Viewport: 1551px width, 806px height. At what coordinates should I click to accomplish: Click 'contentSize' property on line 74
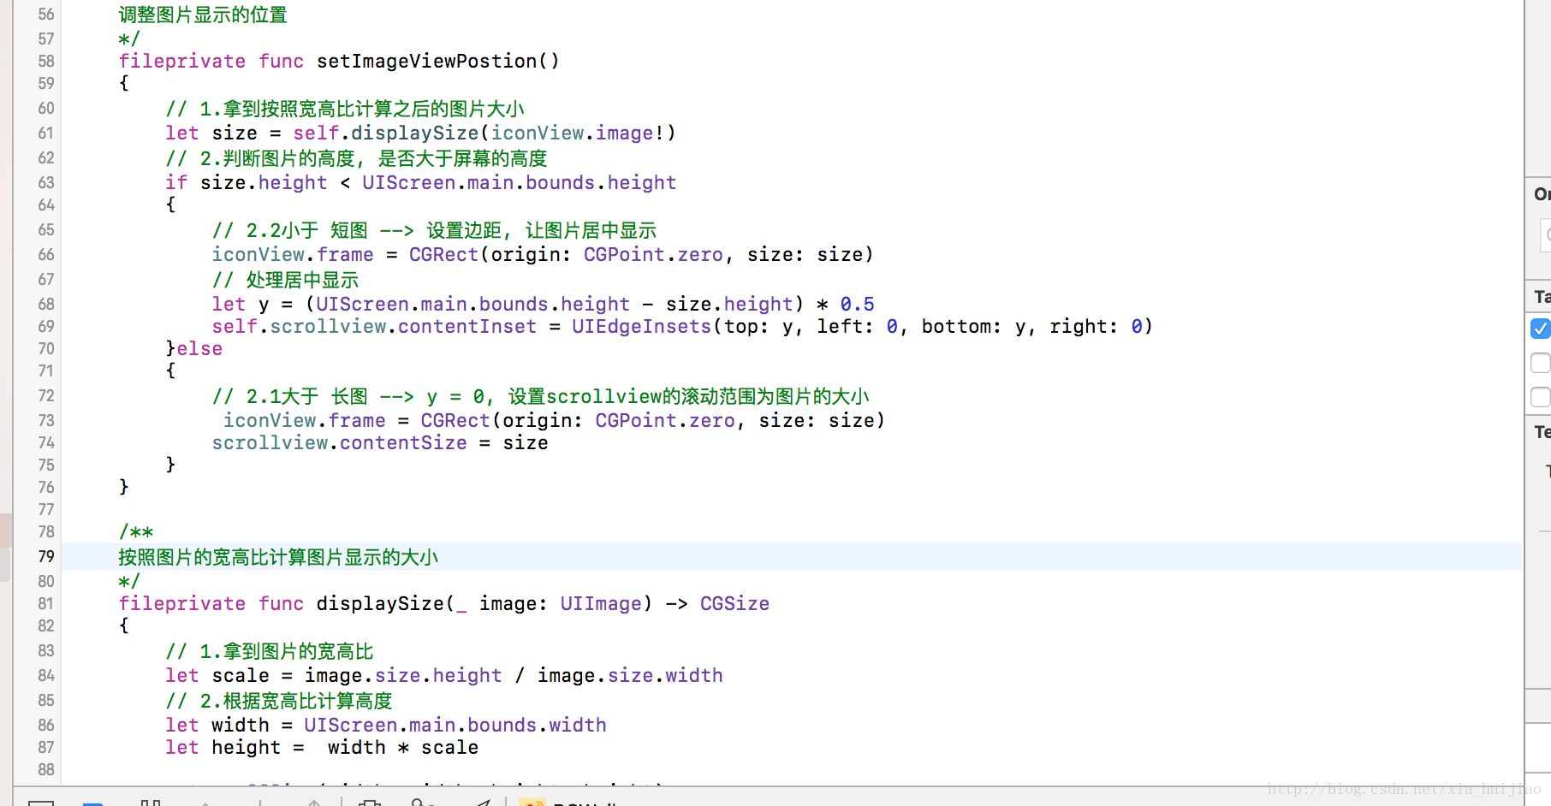click(403, 442)
